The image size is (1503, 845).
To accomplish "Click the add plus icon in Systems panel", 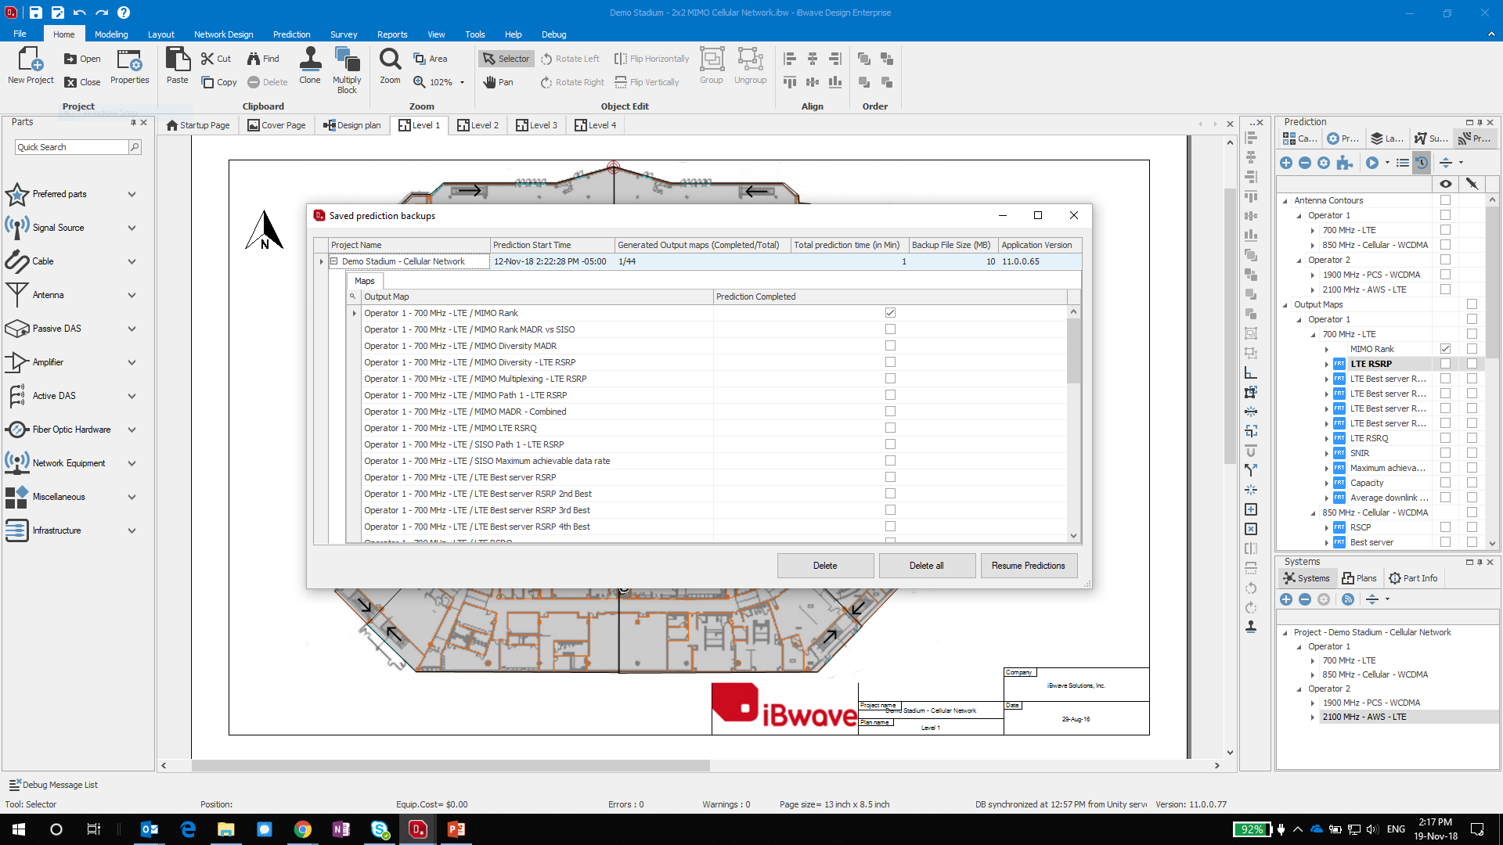I will (1286, 599).
